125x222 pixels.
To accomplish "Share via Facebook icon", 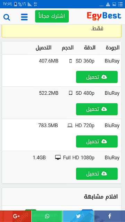I will (x=110, y=216).
